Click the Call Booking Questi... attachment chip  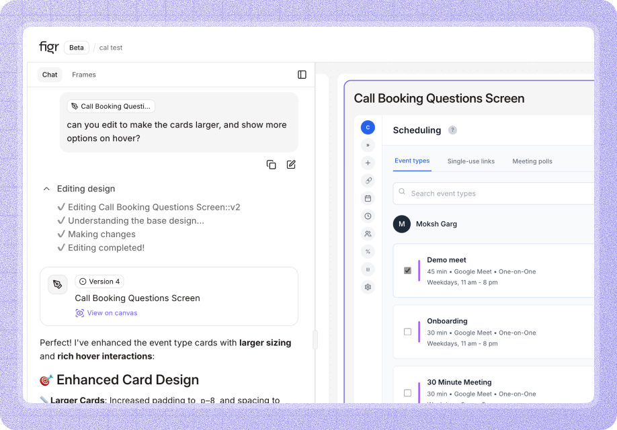click(x=111, y=106)
